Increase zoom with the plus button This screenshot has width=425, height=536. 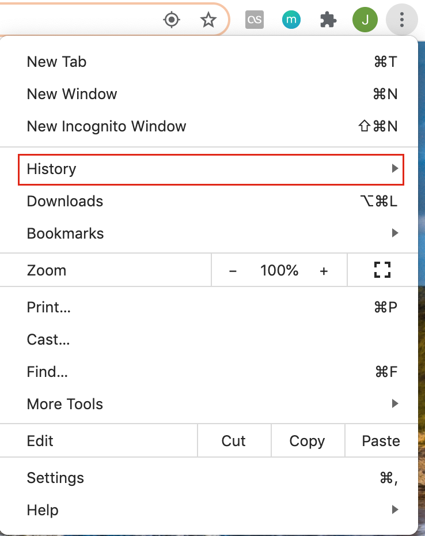324,271
